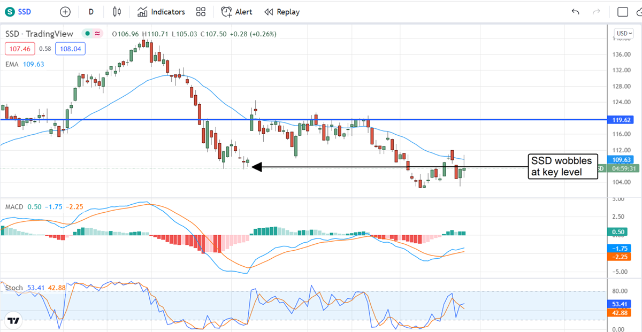Add a symbol with the plus icon
The height and width of the screenshot is (332, 642).
point(65,12)
